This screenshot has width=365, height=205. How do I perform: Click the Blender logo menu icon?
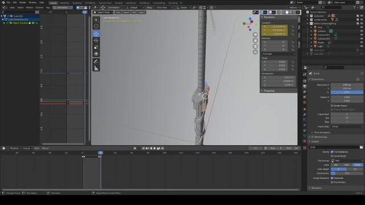point(3,2)
